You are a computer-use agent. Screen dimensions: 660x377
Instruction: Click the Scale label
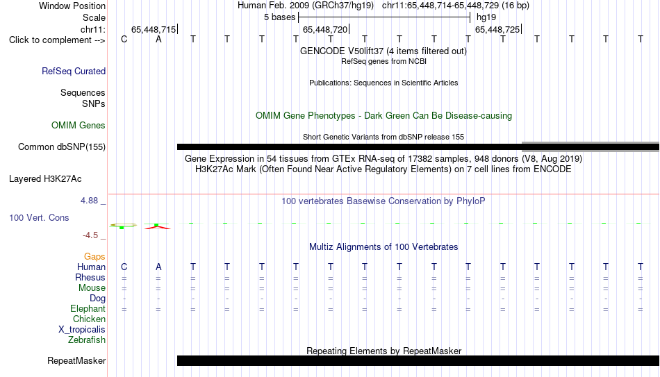click(x=94, y=17)
